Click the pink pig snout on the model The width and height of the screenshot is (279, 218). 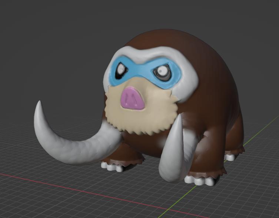click(132, 98)
